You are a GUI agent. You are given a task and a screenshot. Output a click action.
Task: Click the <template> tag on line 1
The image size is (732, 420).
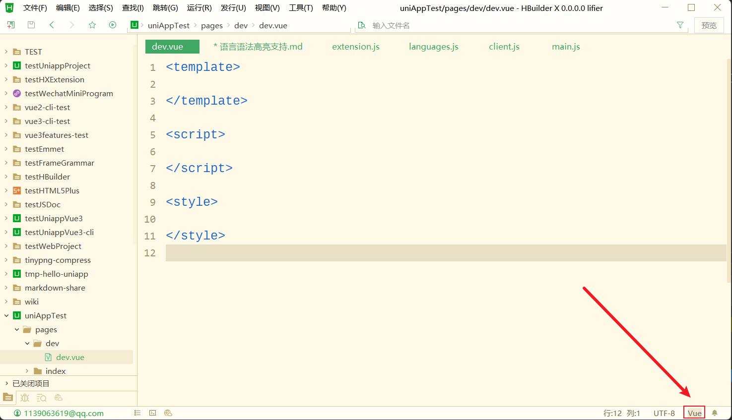(203, 67)
